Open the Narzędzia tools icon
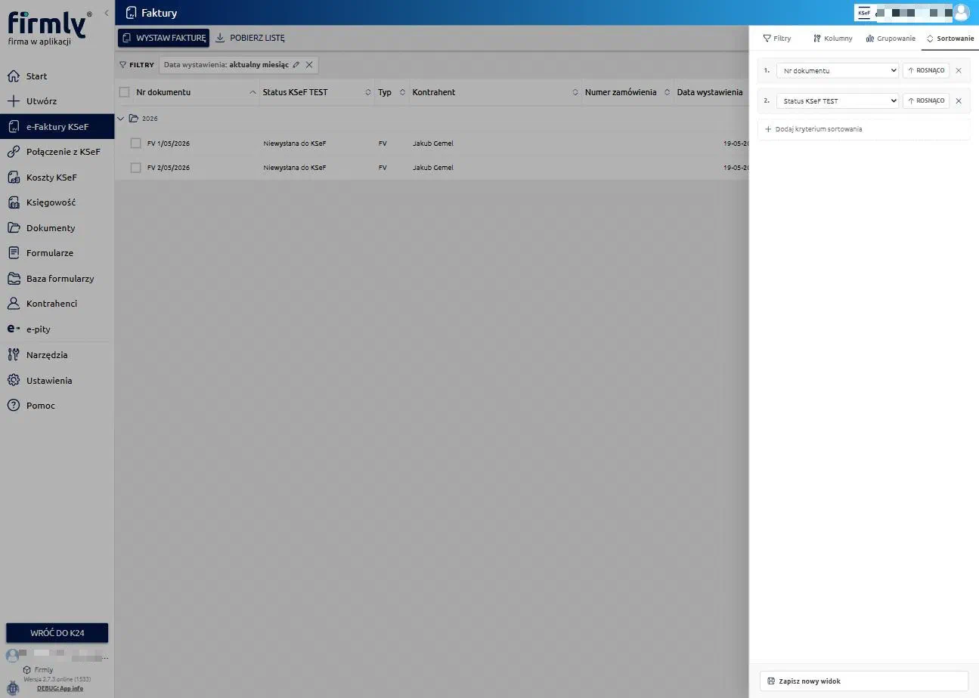 click(x=13, y=354)
